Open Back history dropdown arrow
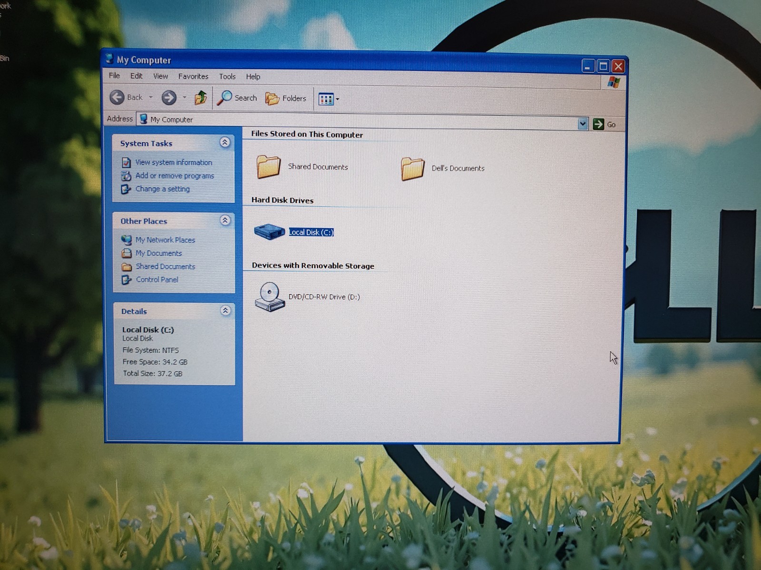Screen dimensions: 761x570 151,97
